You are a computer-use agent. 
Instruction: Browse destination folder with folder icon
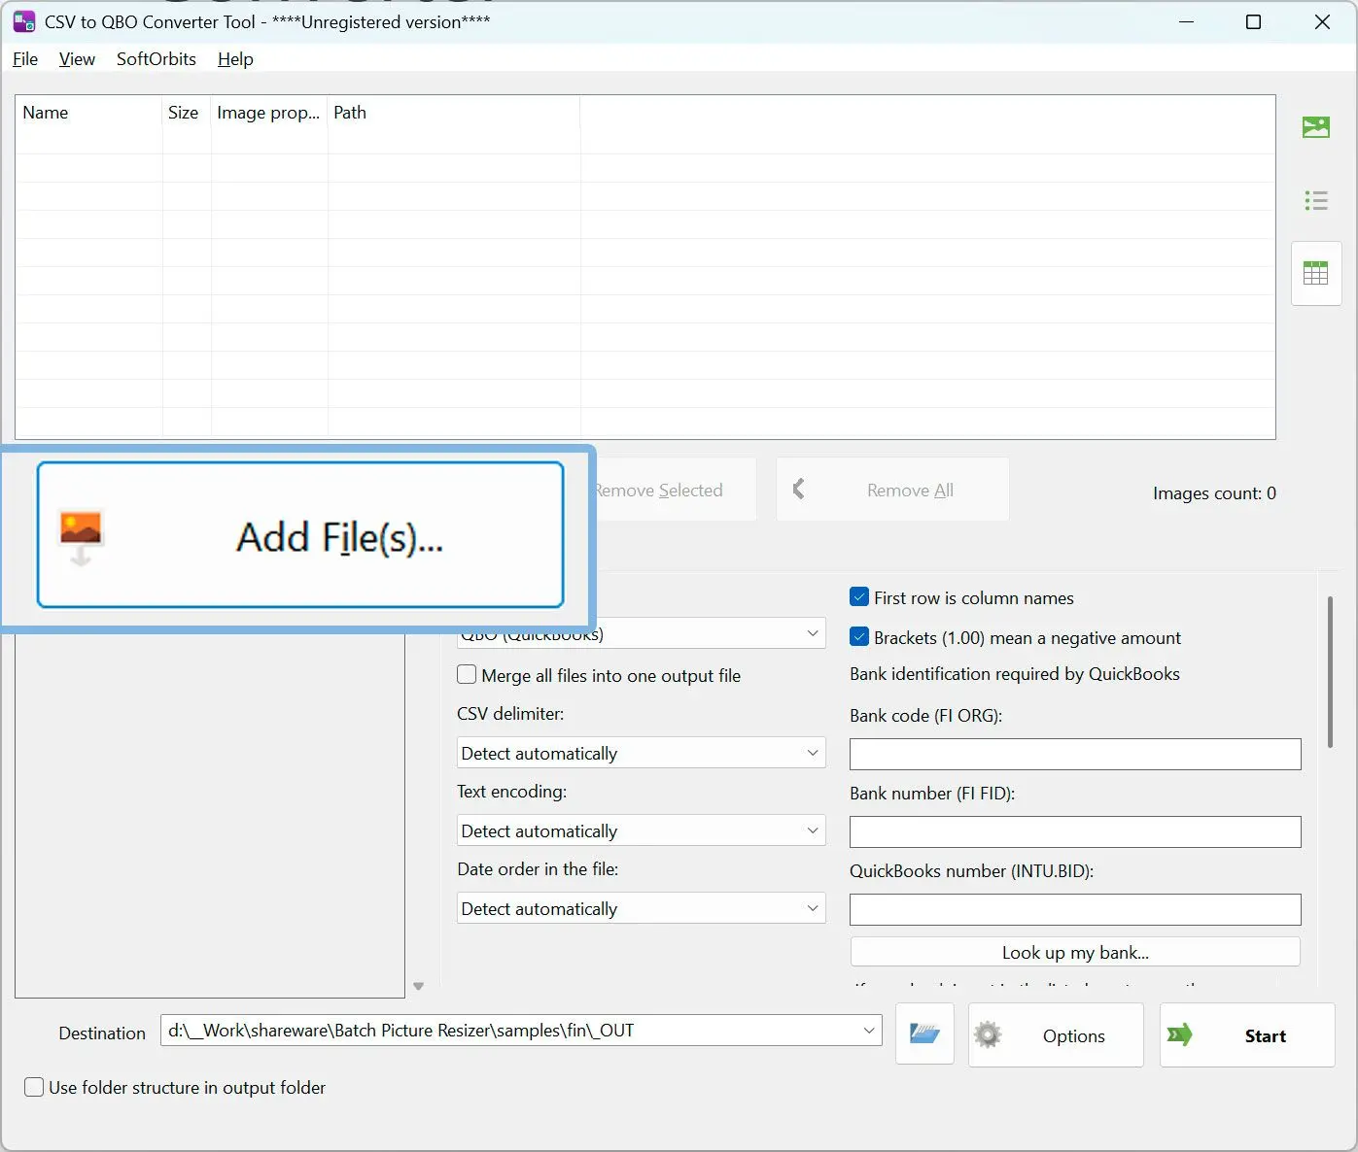(x=924, y=1034)
